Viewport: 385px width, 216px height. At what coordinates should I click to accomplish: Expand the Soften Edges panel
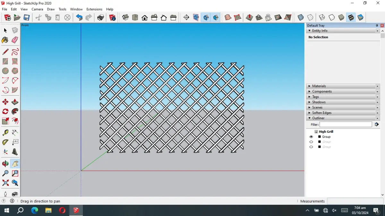tap(309, 113)
